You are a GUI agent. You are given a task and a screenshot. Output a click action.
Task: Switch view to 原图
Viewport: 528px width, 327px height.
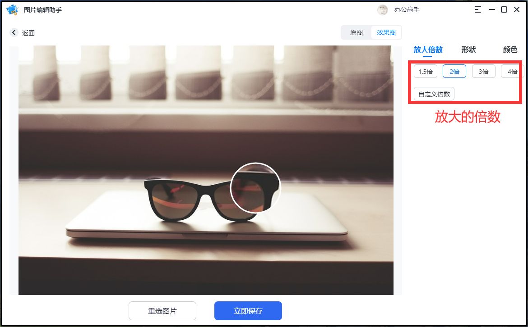pyautogui.click(x=356, y=32)
